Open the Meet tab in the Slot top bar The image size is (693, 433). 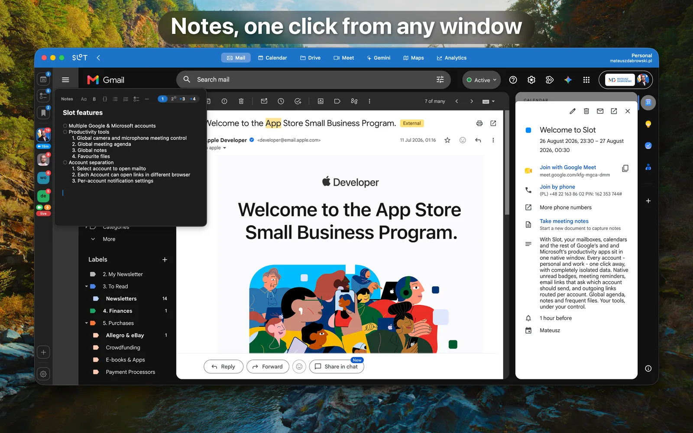coord(343,58)
